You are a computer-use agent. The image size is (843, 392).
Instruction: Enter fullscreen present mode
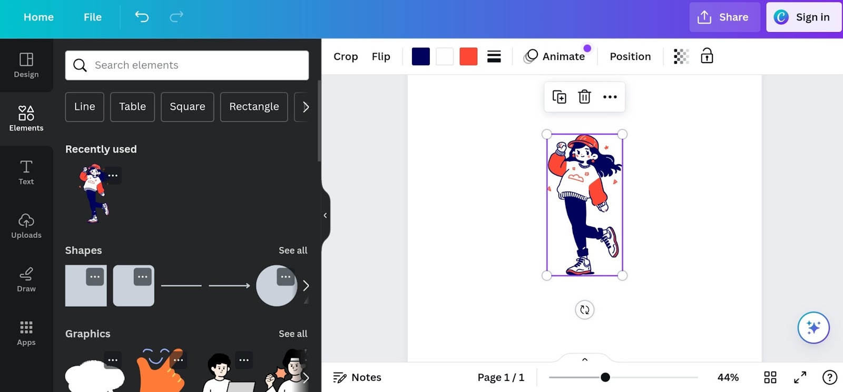tap(800, 377)
